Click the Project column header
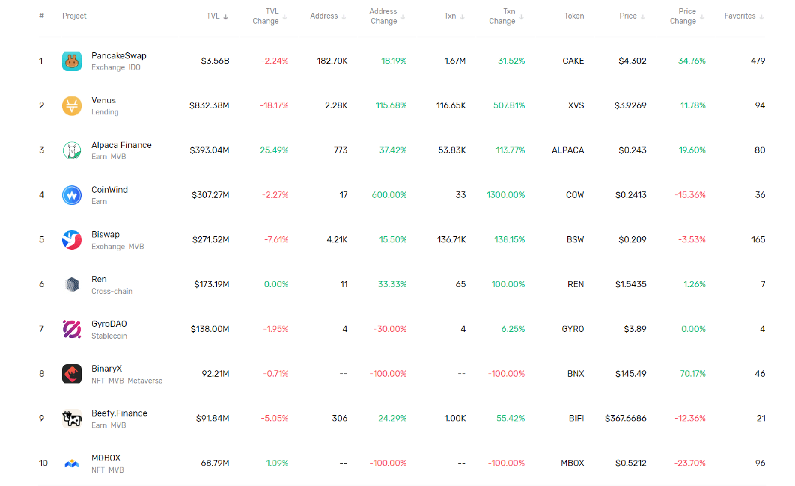Screen dimensions: 795x486 (75, 16)
